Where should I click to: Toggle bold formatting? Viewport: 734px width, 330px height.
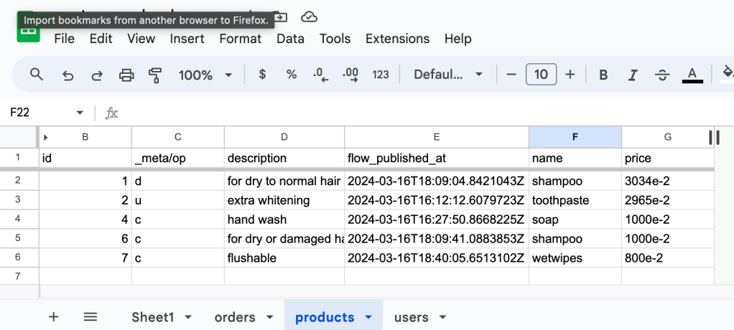[603, 75]
